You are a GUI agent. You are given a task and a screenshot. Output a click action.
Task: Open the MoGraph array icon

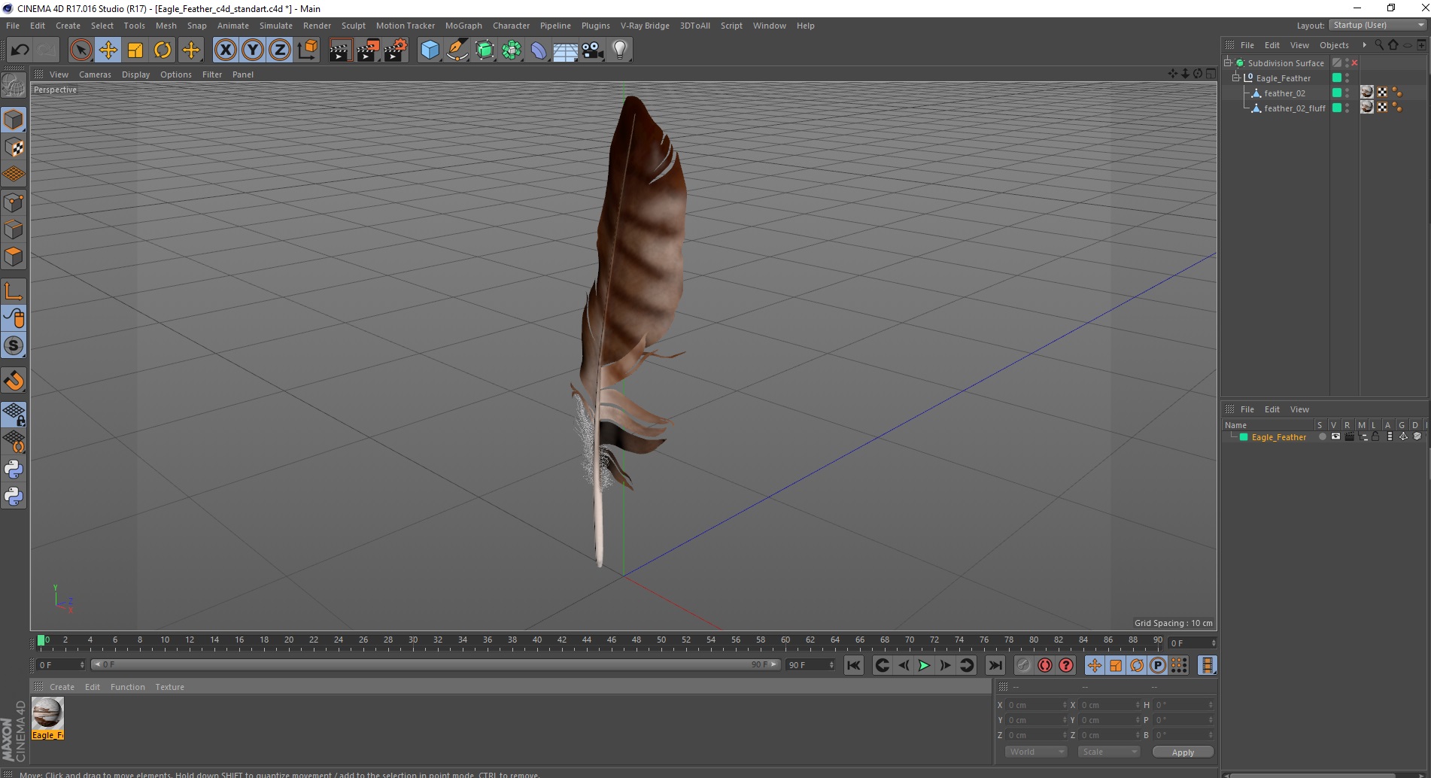512,50
